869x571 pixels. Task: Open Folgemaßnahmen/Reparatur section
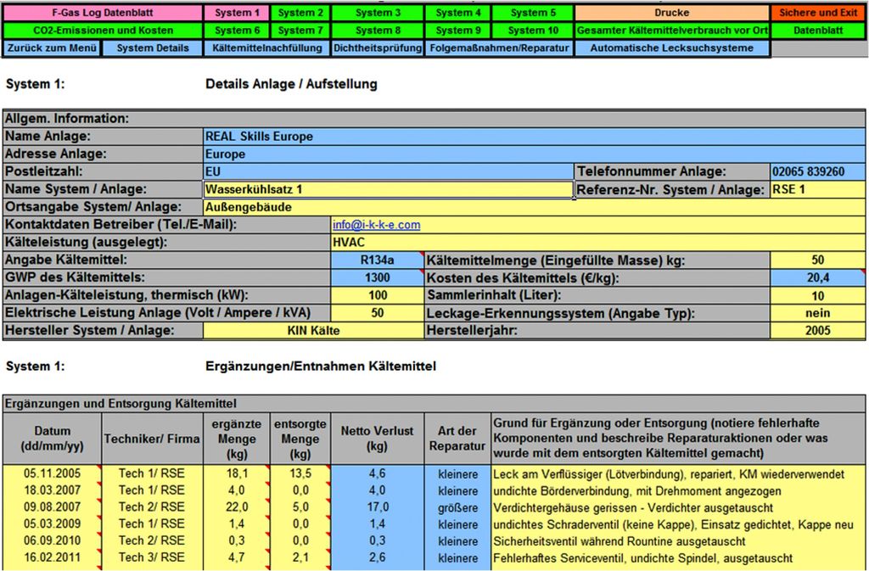[x=499, y=48]
